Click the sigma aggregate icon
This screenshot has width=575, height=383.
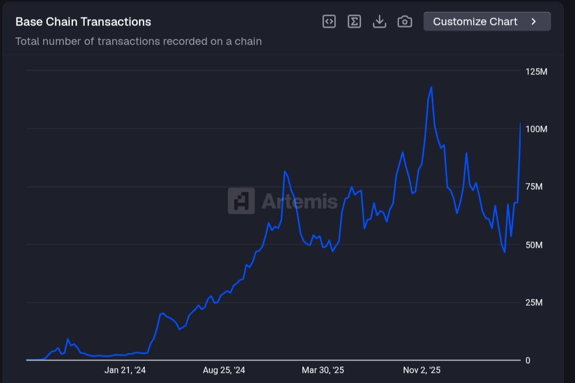tap(354, 22)
